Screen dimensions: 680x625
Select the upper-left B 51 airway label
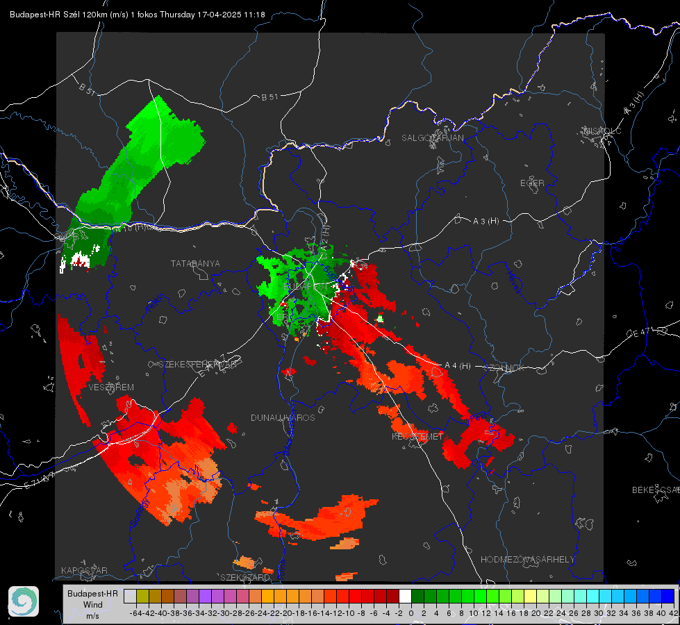87,88
